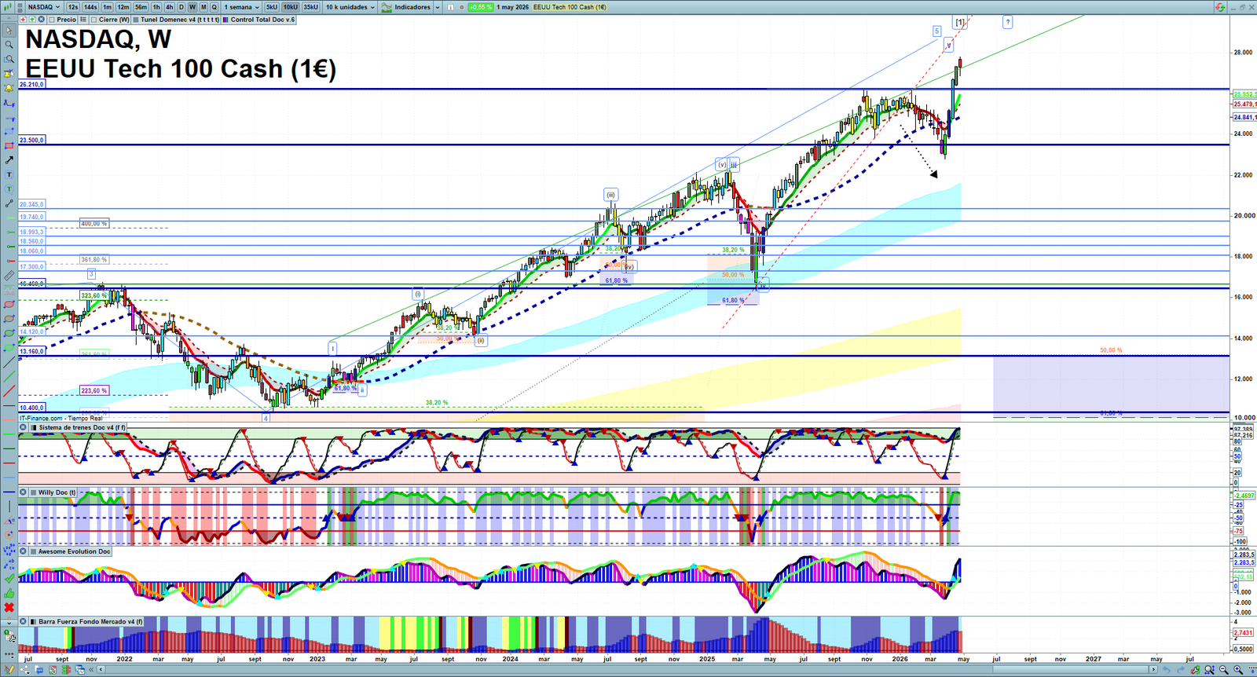Click the double left arrow scroll button
This screenshot has height=677, width=1257.
click(x=91, y=669)
